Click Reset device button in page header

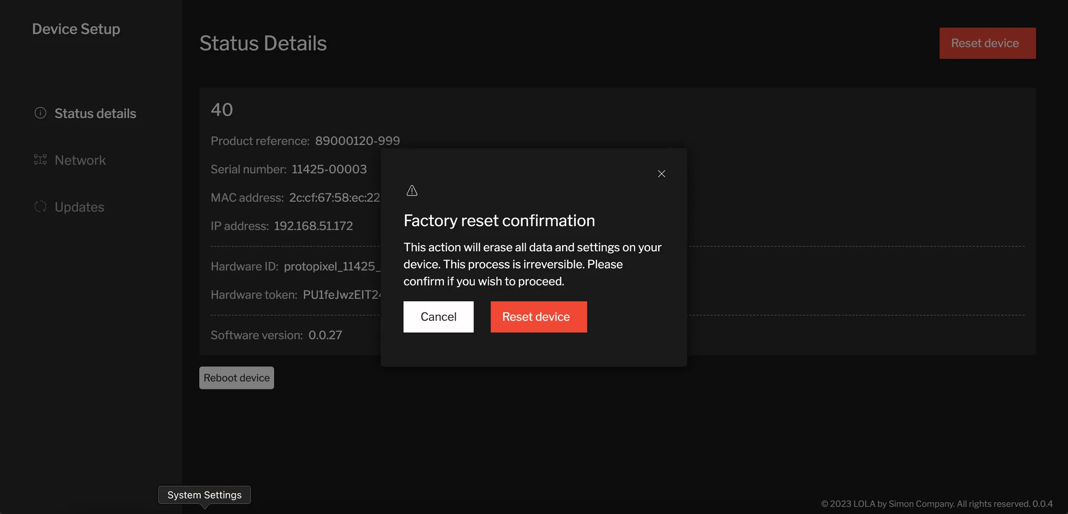coord(987,43)
